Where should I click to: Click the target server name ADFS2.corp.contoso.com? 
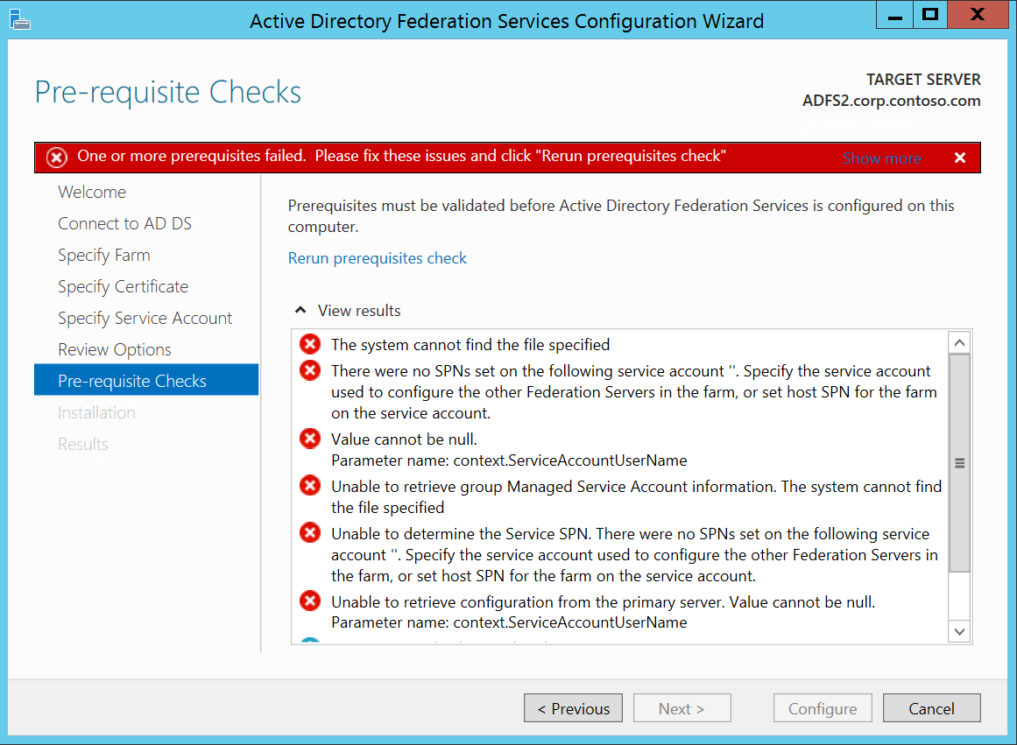pos(891,102)
